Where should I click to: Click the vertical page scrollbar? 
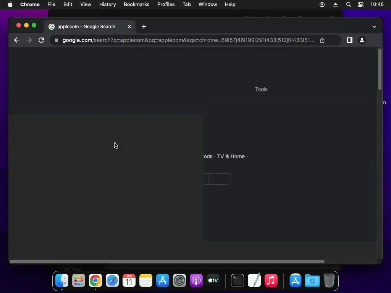click(x=380, y=69)
